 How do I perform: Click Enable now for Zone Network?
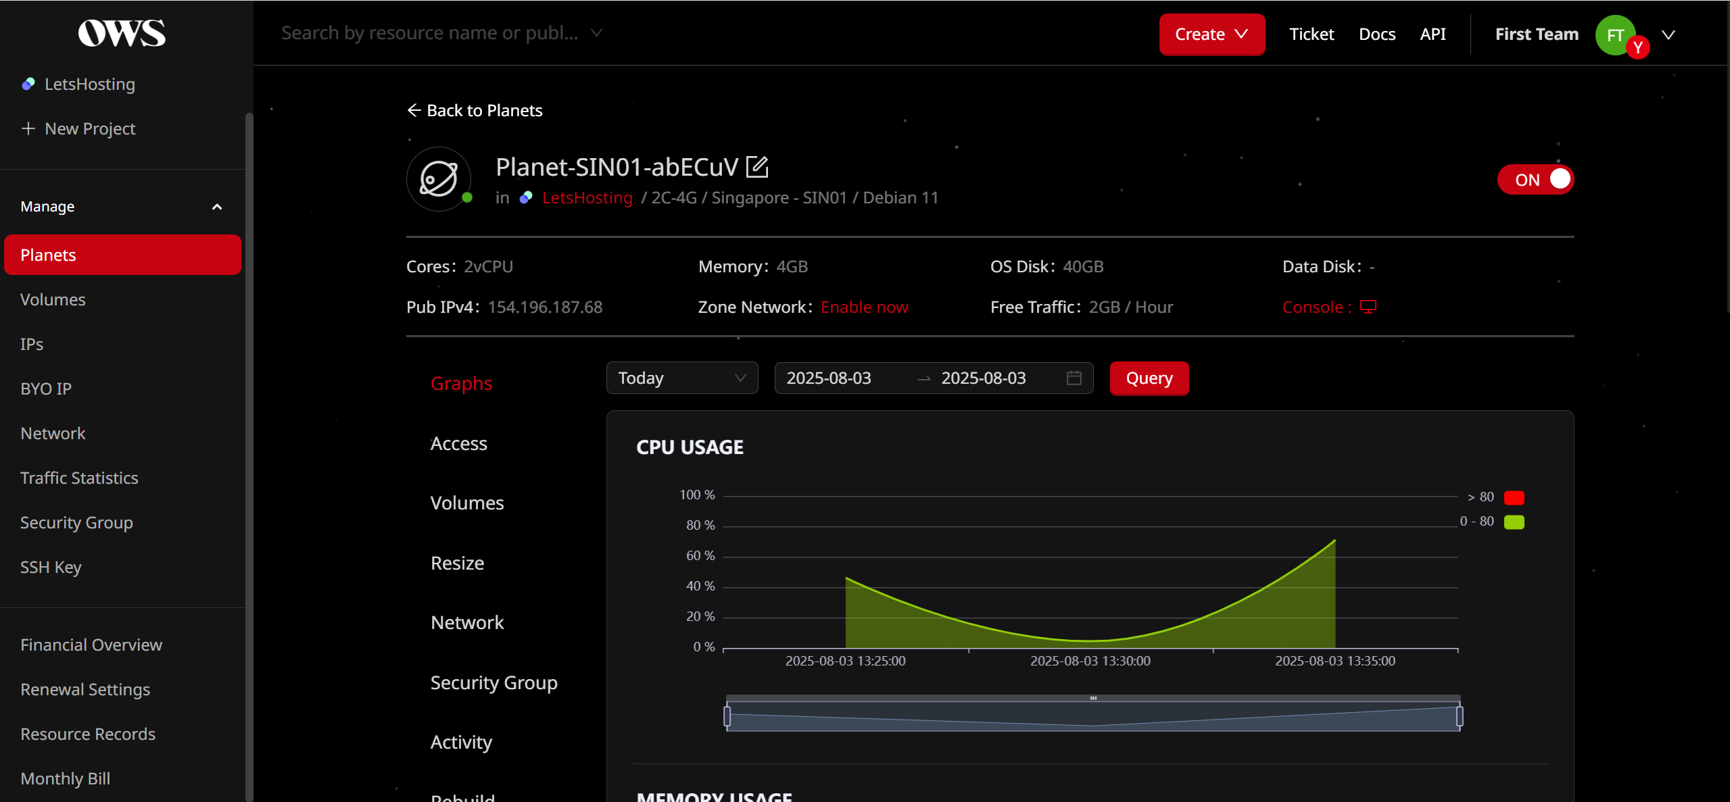(x=864, y=307)
